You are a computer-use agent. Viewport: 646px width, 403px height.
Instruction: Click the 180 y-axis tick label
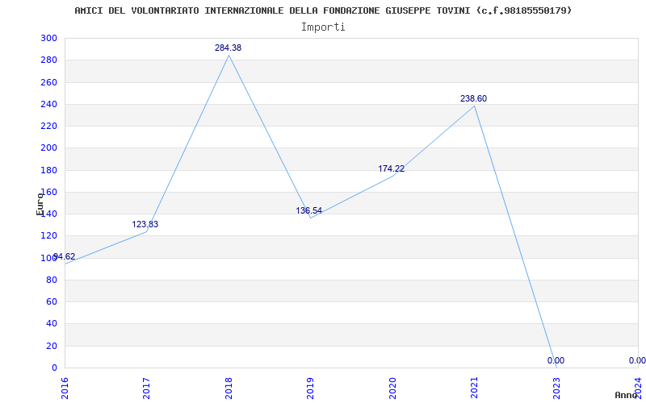48,170
